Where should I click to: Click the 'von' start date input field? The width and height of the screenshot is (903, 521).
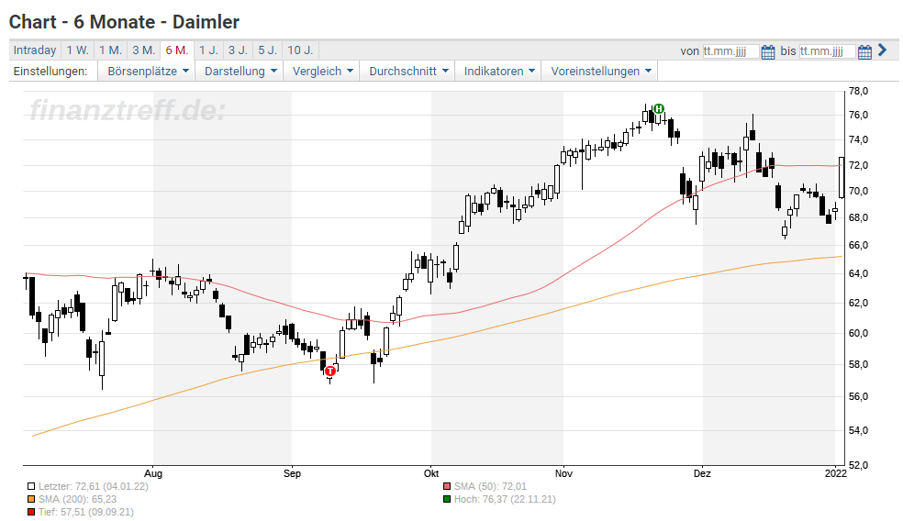point(730,51)
